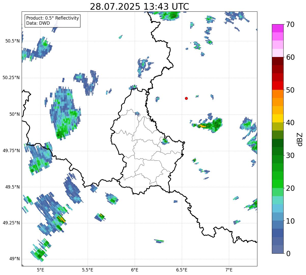
Task: Click the 50.5°N latitude label
Action: point(12,41)
